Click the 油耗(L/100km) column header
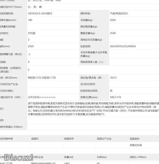 click(x=138, y=157)
